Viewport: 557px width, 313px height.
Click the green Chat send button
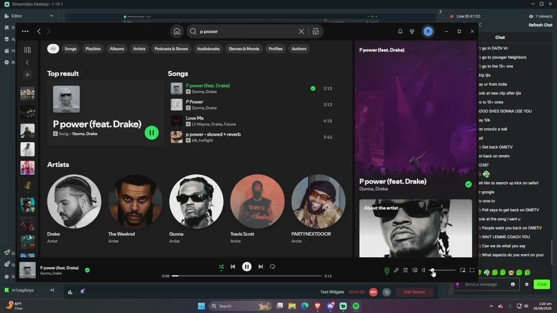(542, 284)
